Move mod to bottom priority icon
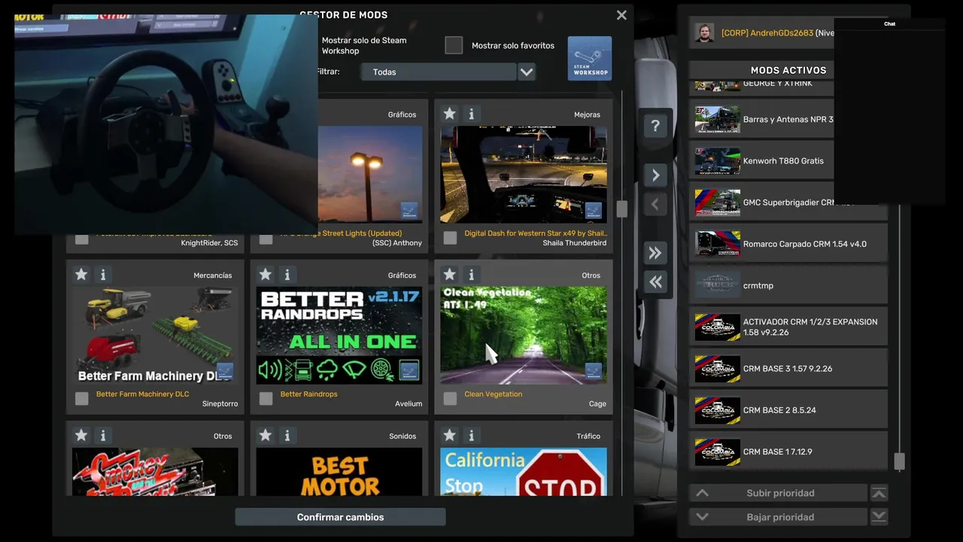Screen dimensions: 963x542 pos(879,517)
